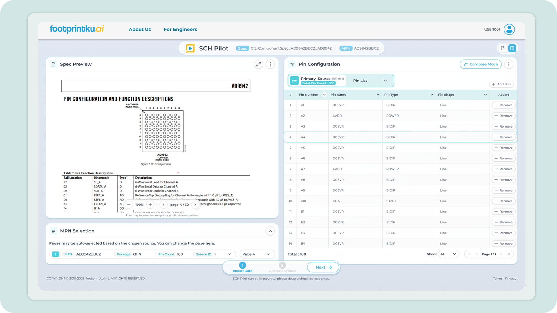
Task: Click the MPN AD9942BBCZ header tag
Action: (x=359, y=48)
